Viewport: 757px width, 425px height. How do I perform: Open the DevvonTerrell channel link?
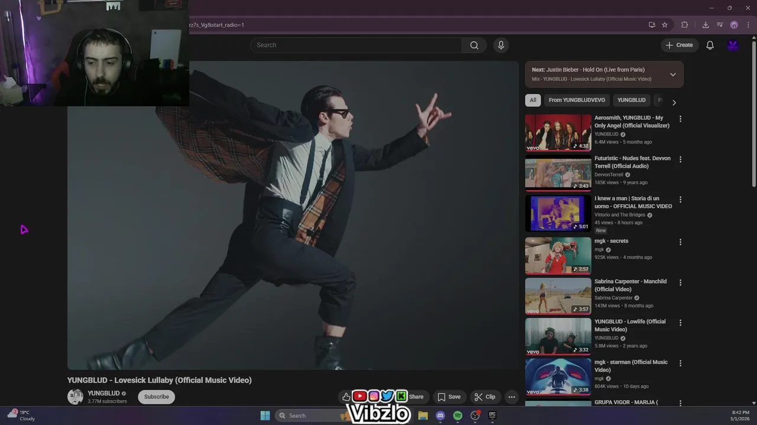point(609,175)
